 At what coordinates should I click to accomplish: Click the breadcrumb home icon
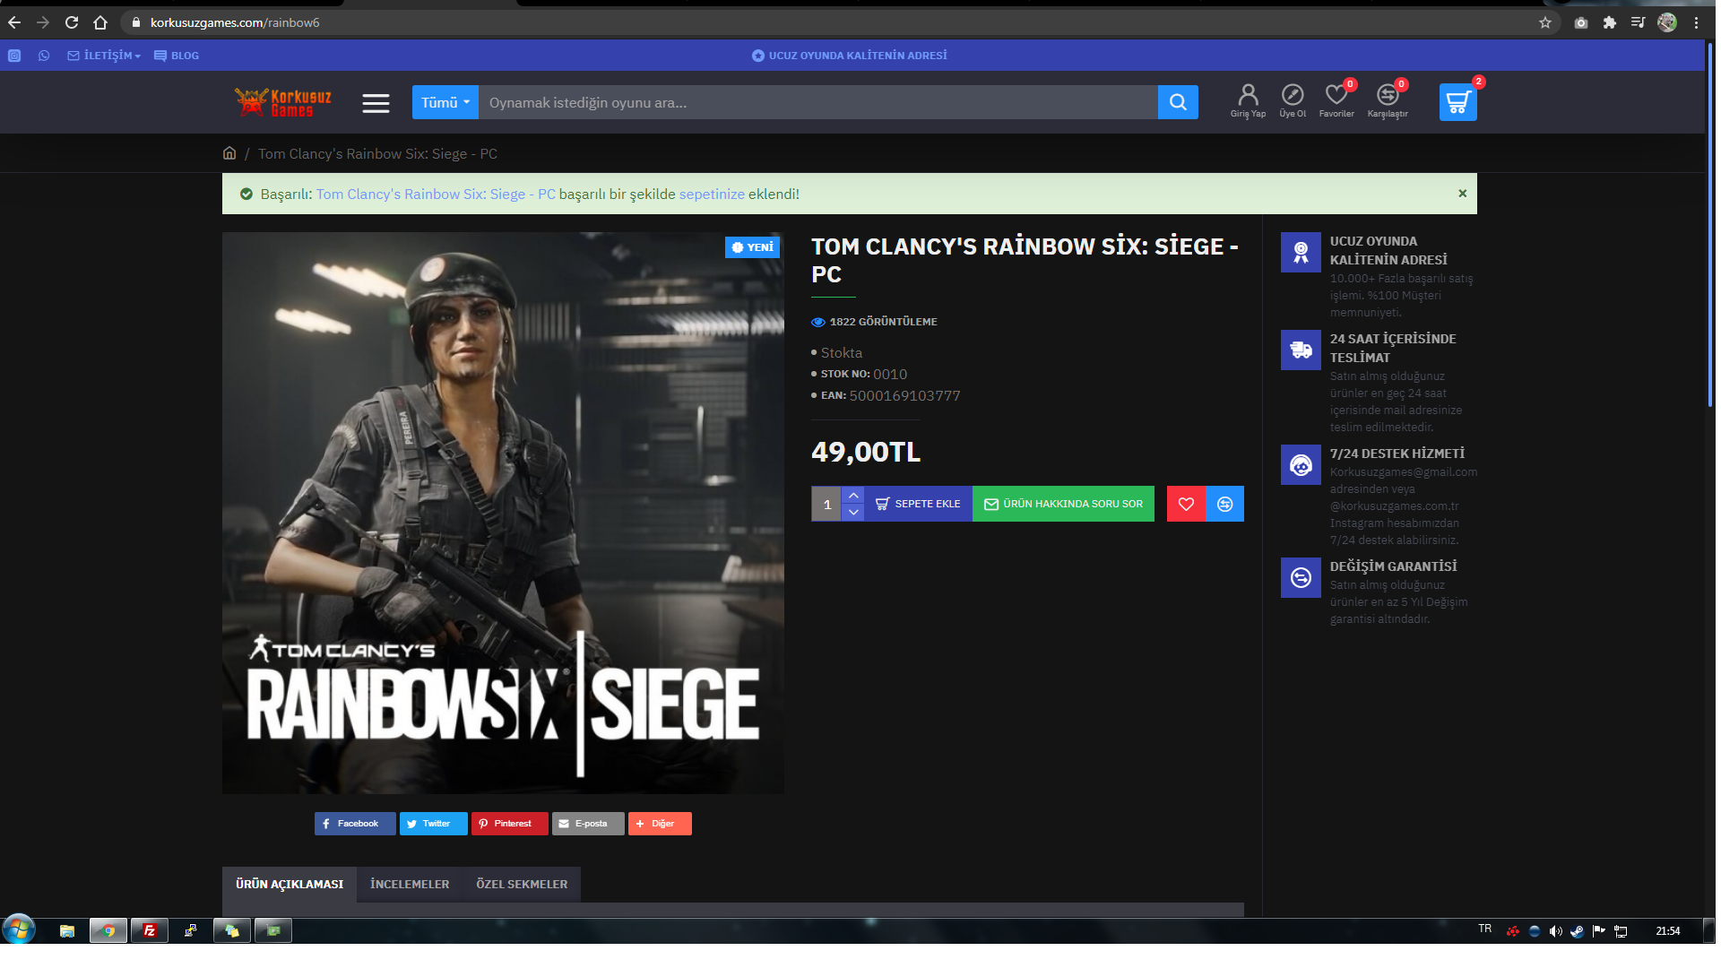coord(229,153)
